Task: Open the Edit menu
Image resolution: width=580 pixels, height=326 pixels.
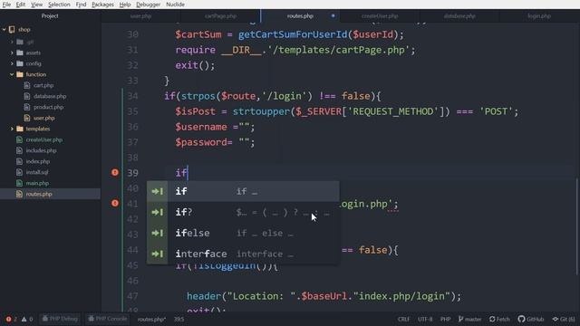Action: 20,5
